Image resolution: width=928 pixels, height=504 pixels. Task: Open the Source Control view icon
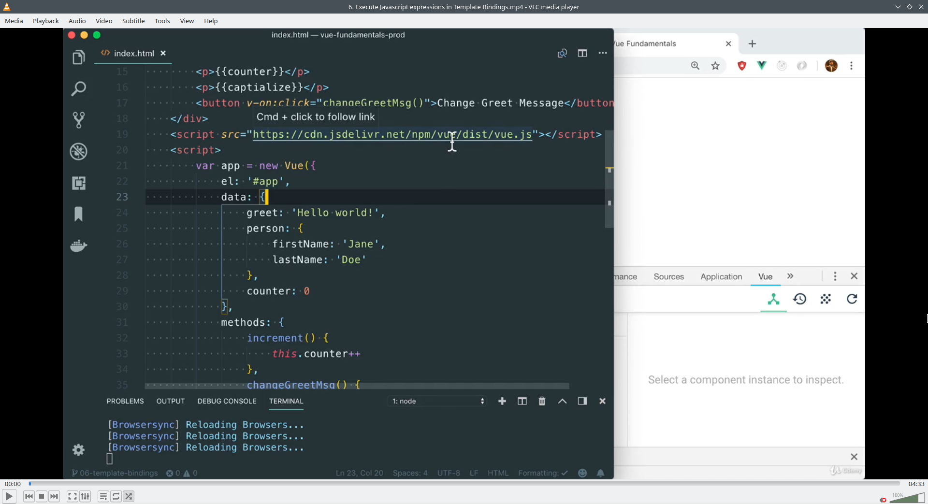click(x=78, y=120)
